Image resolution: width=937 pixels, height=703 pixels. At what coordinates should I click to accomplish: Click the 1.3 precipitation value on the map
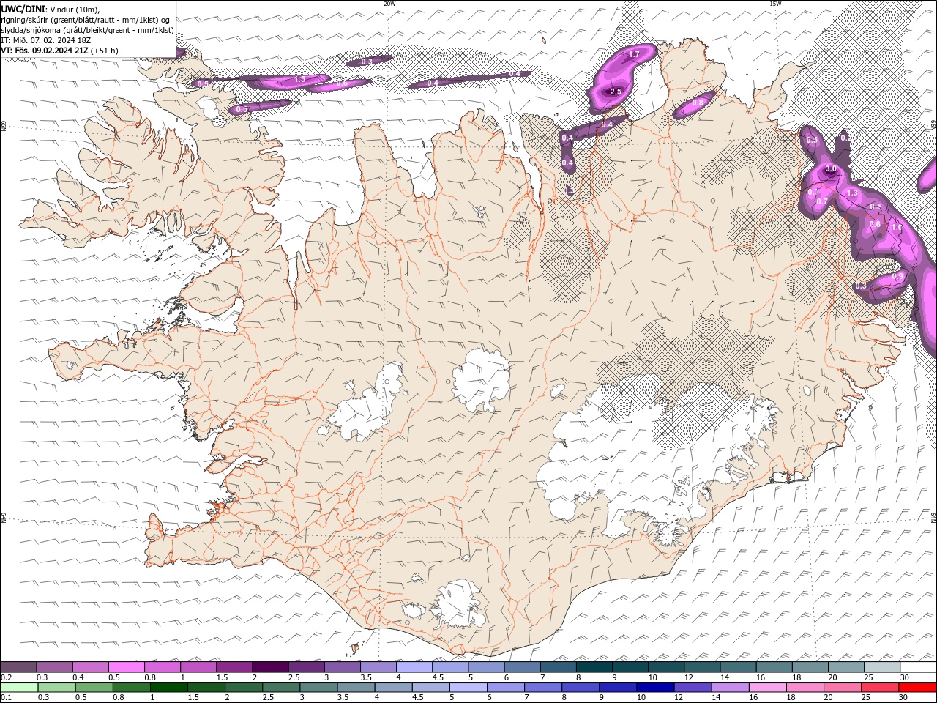851,193
